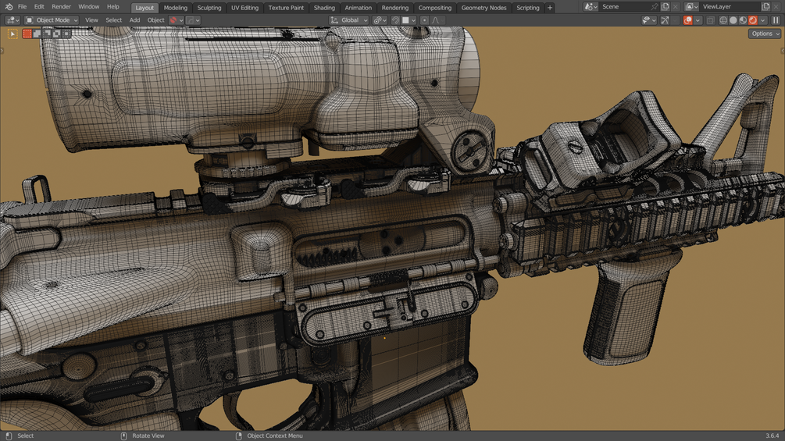
Task: Open the Object Mode dropdown
Action: [x=52, y=20]
